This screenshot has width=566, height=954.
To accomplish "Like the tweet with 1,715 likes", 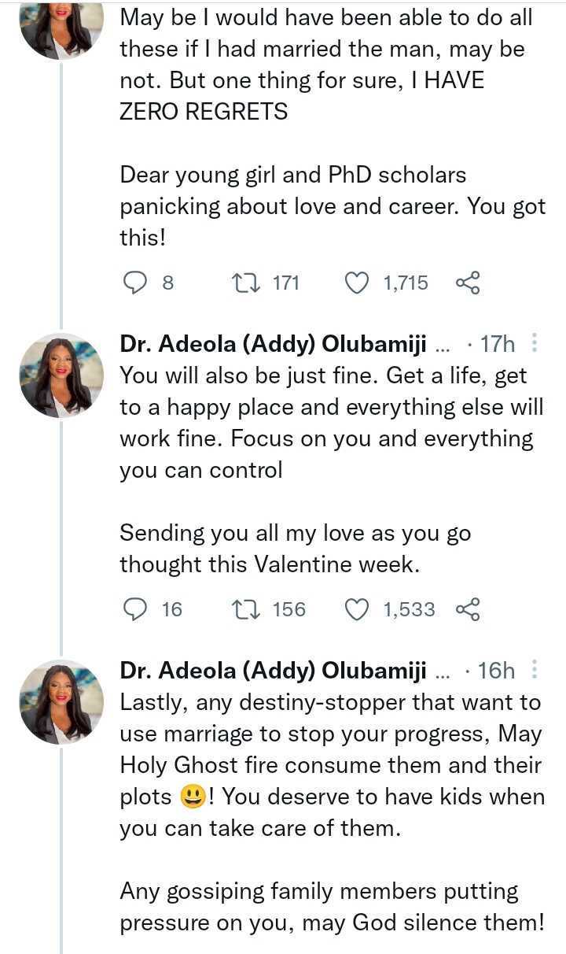I will tap(358, 283).
